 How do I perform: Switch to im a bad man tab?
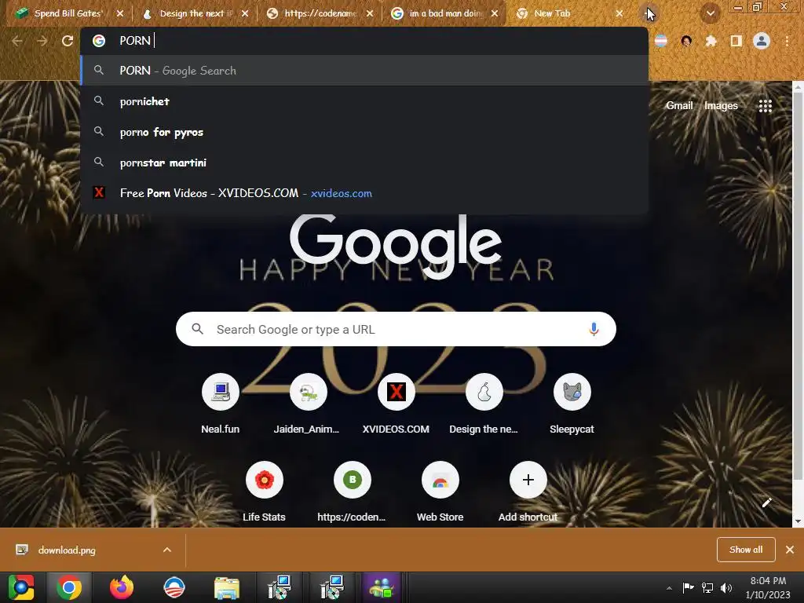(x=444, y=13)
